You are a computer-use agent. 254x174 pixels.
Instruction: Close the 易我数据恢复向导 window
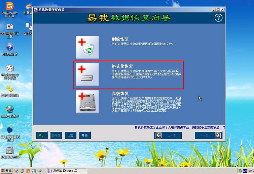coord(222,10)
